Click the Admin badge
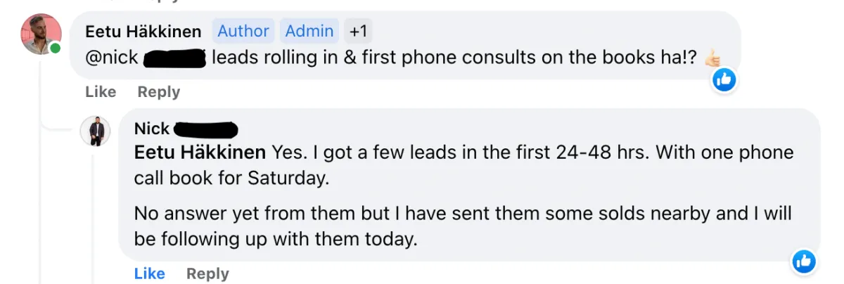The width and height of the screenshot is (844, 284). tap(309, 31)
